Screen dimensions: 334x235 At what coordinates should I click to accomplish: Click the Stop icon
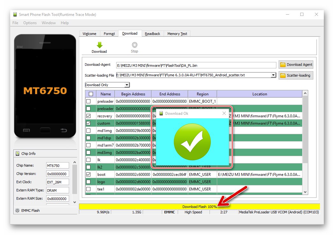[134, 45]
